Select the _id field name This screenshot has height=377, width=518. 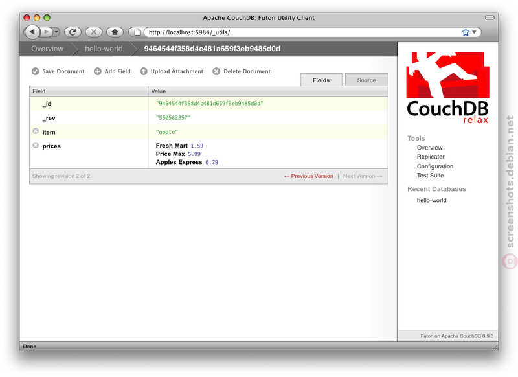(x=47, y=104)
